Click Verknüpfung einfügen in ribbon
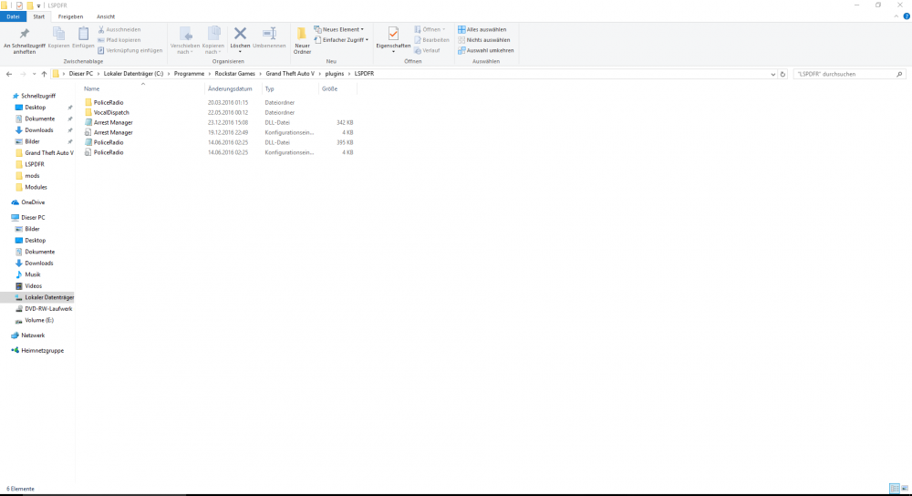Viewport: 912px width, 496px height. pos(130,50)
